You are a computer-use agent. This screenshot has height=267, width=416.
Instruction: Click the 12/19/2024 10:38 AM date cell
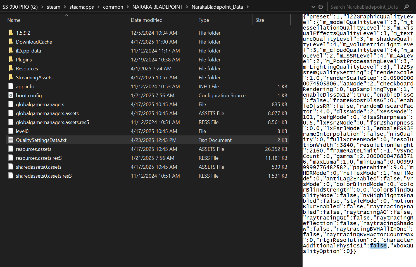click(155, 60)
